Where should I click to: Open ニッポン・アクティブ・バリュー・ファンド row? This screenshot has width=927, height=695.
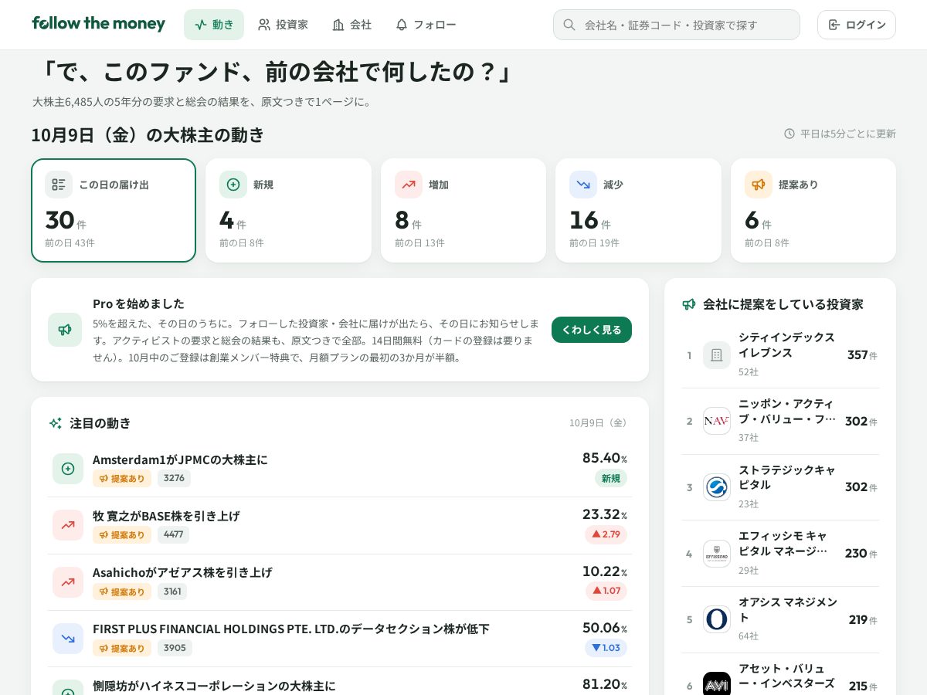point(780,421)
